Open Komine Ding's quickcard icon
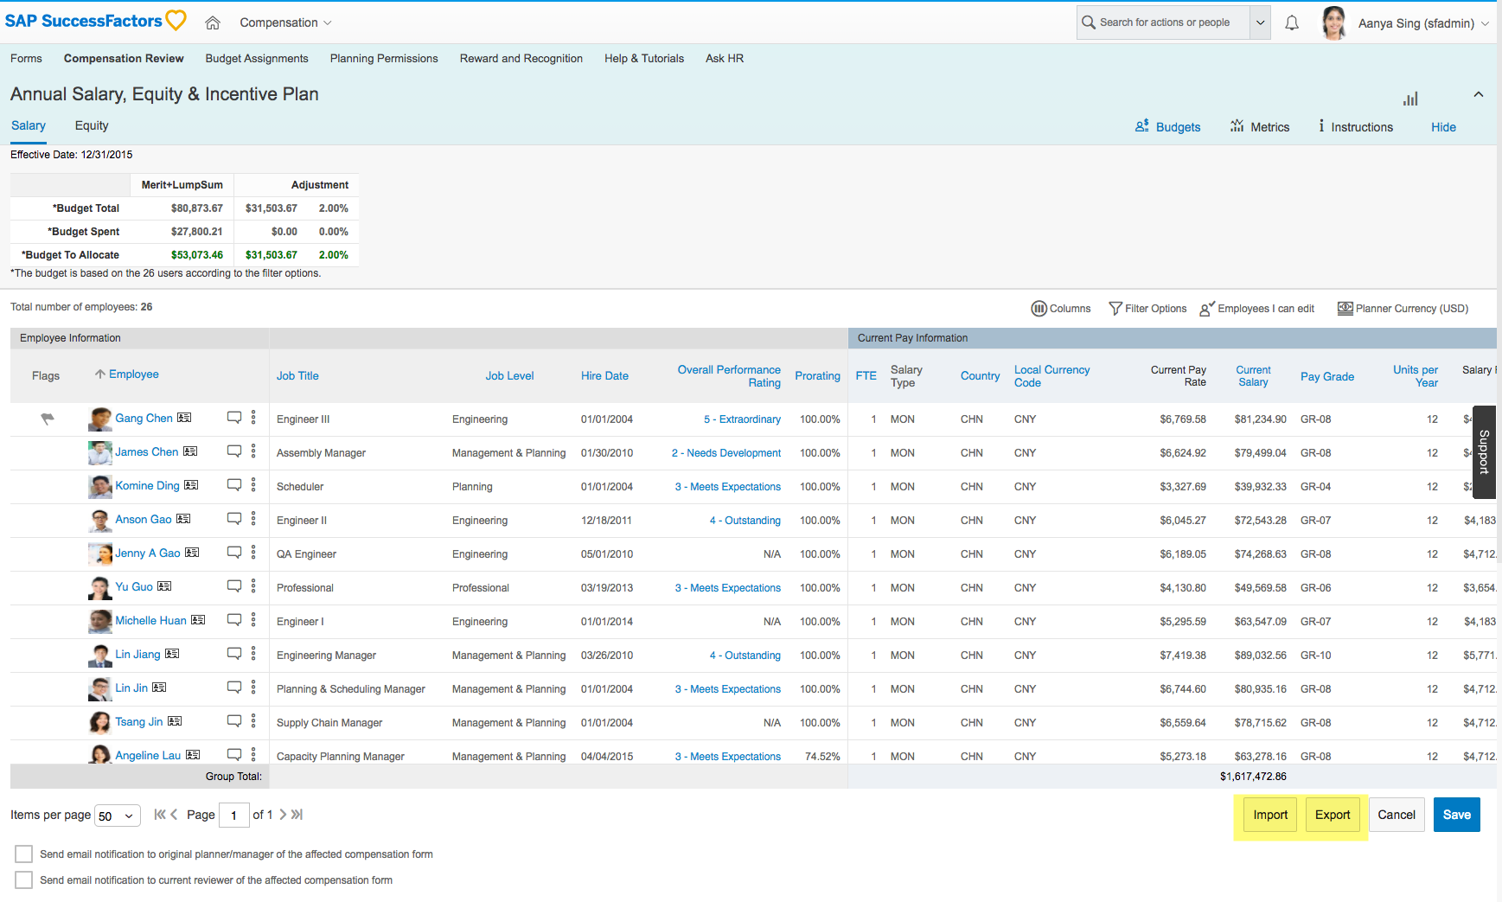The width and height of the screenshot is (1502, 902). pos(191,485)
